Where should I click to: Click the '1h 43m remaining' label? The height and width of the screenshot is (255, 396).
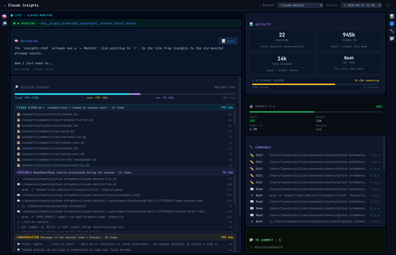367,80
